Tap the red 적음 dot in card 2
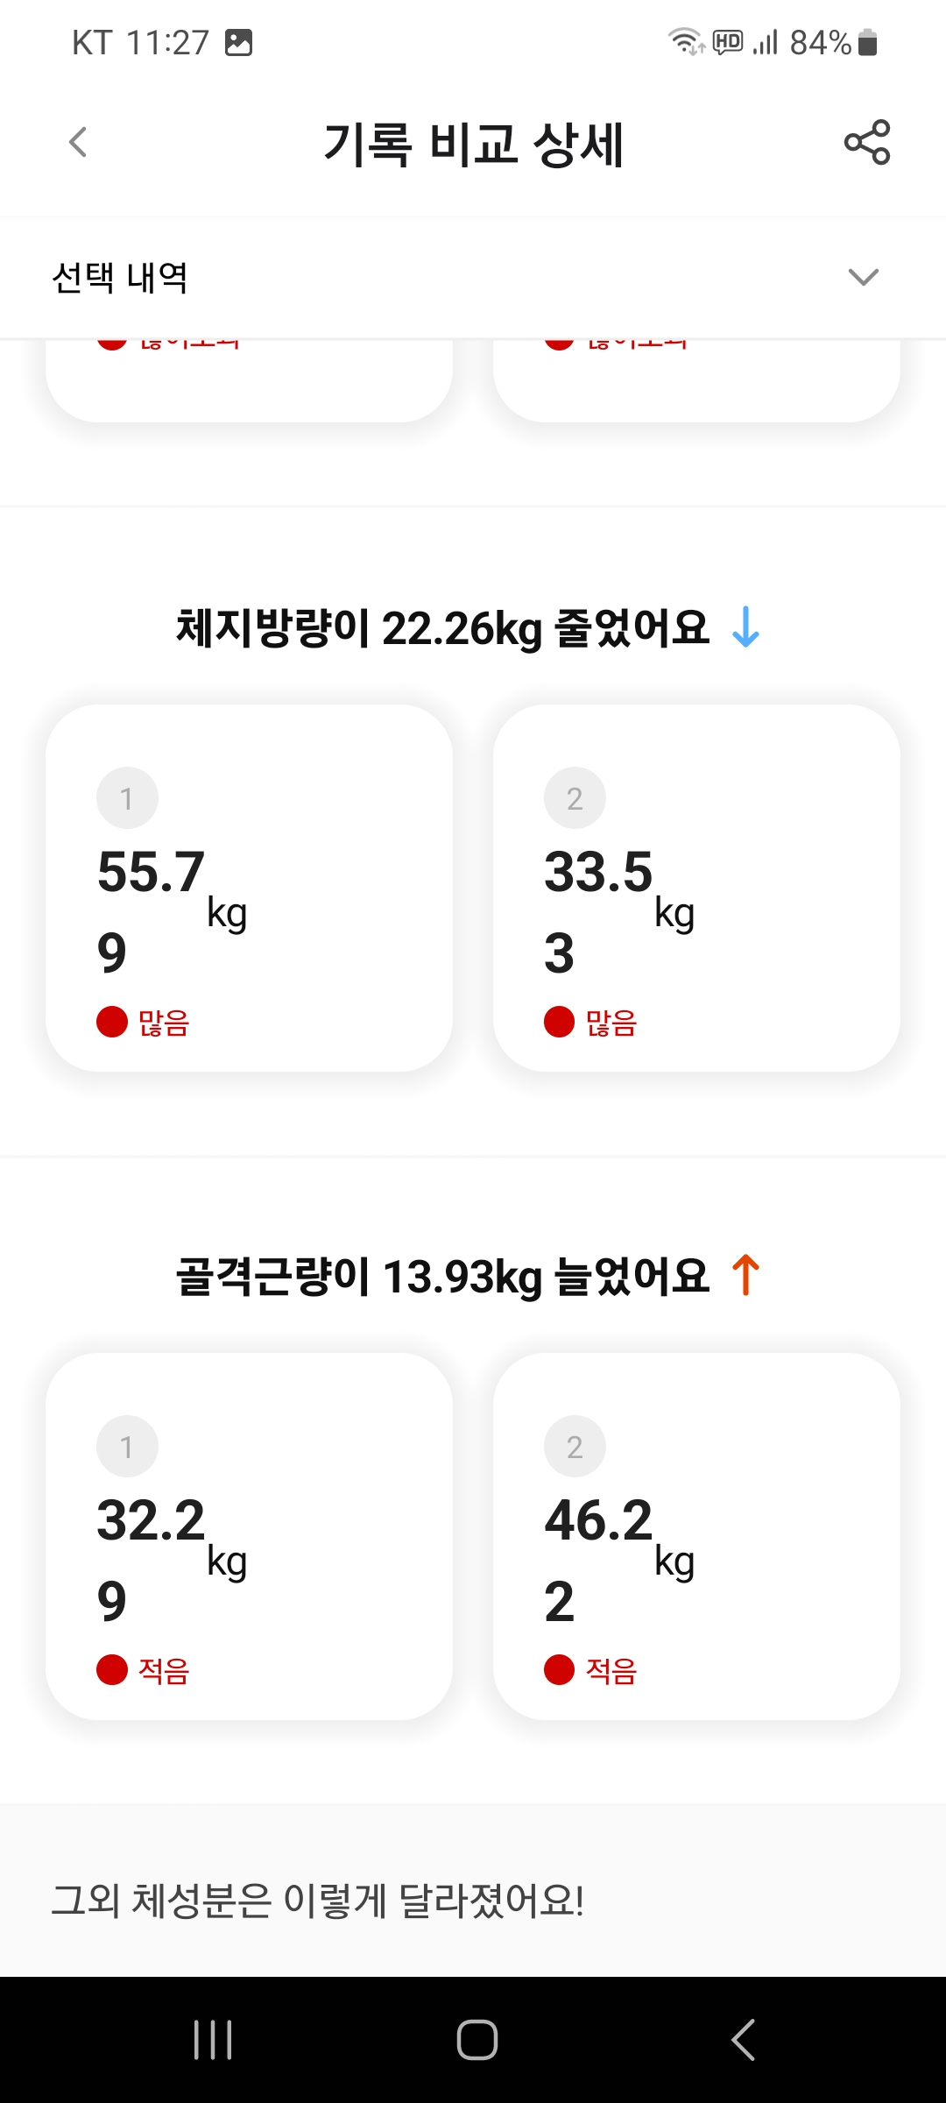This screenshot has height=2103, width=946. [559, 1670]
